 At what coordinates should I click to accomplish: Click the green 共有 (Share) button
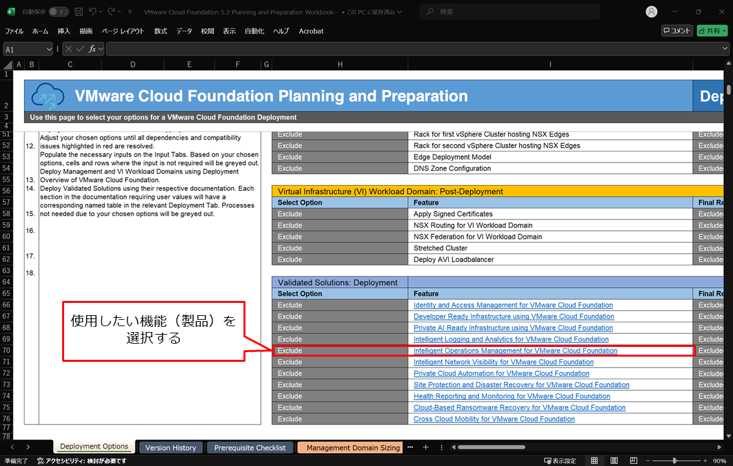pos(712,31)
